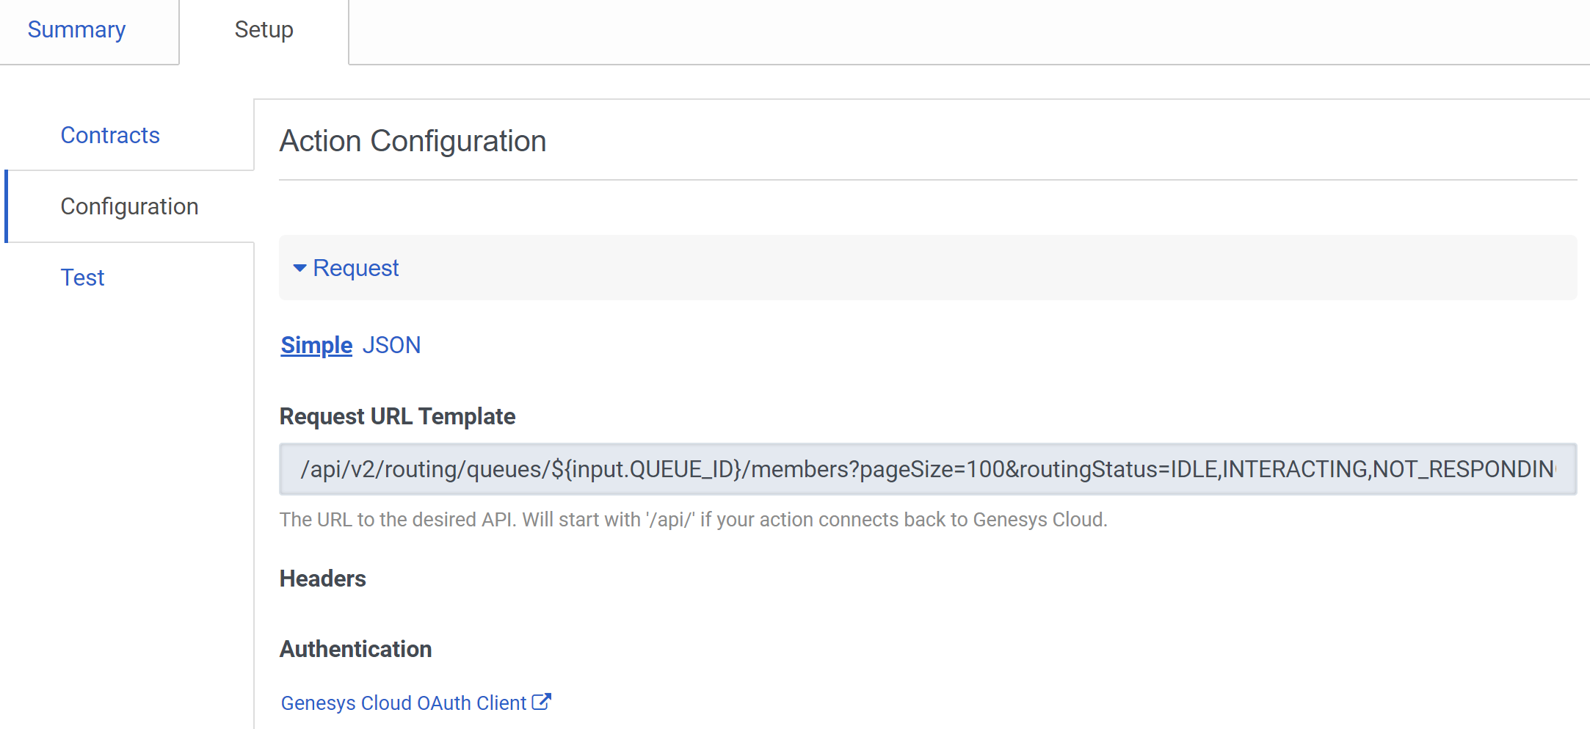Click the Authentication section heading
This screenshot has height=729, width=1590.
click(355, 649)
